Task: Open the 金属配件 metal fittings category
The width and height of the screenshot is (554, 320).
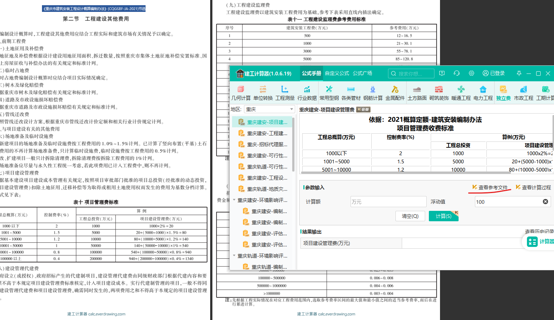Action: (395, 93)
